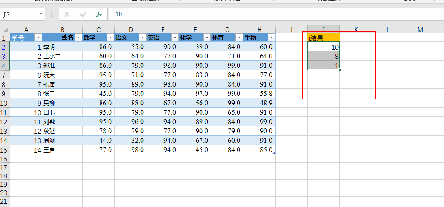
Task: Click the name cell 孔庙
Action: point(62,84)
